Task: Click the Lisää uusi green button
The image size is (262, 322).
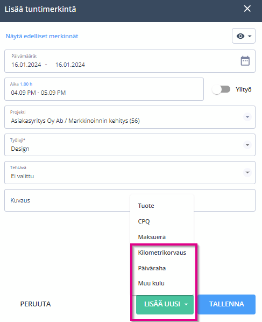Action: point(165,304)
